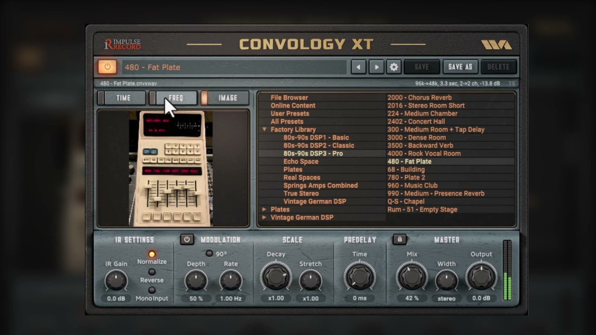Select preset 68 - Building
Screen dimensions: 596x335
406,169
